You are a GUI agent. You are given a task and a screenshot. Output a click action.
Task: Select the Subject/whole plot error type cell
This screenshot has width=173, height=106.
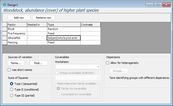[x=64, y=38]
